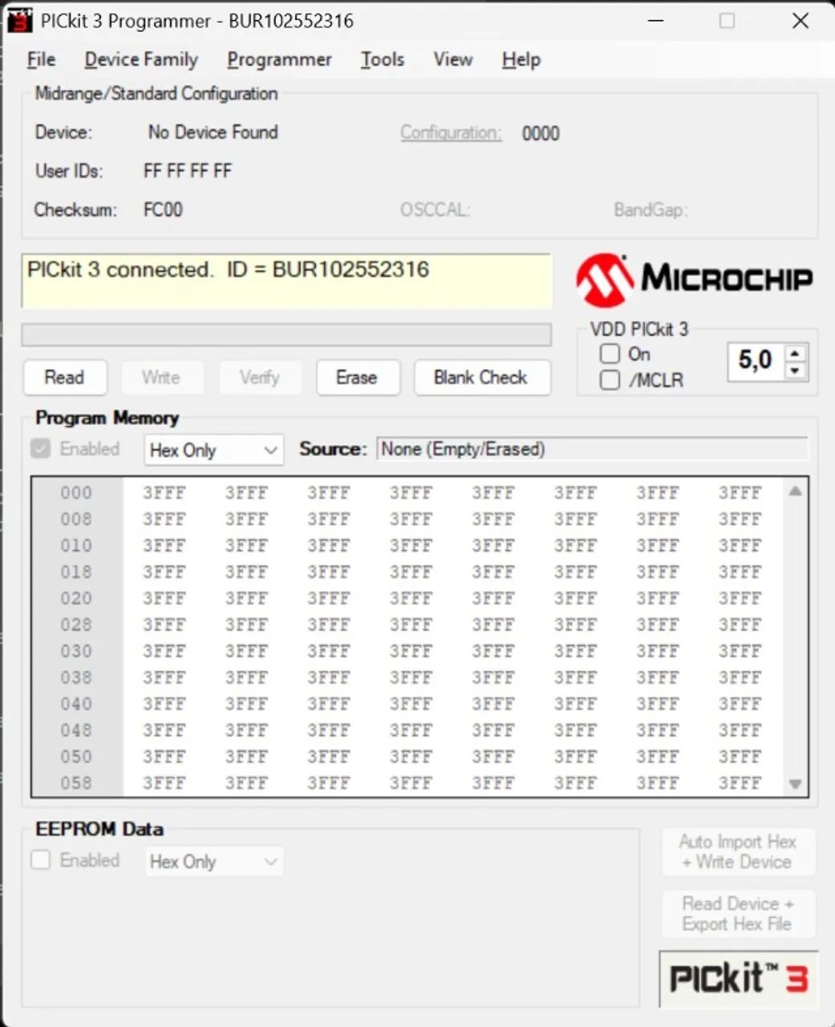Click Read Device + Export Hex File
The height and width of the screenshot is (1027, 835).
point(738,914)
